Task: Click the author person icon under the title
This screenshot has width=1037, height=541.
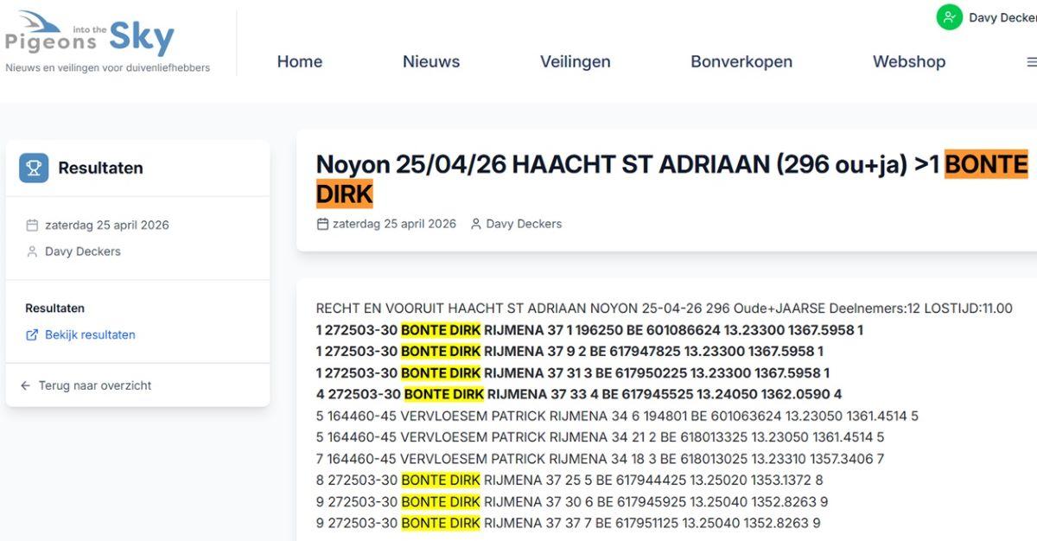Action: [475, 224]
